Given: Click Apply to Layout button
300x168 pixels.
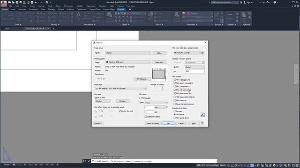Looking at the screenshot, I should (x=153, y=123).
